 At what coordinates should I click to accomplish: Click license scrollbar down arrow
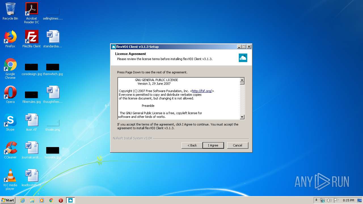[242, 117]
